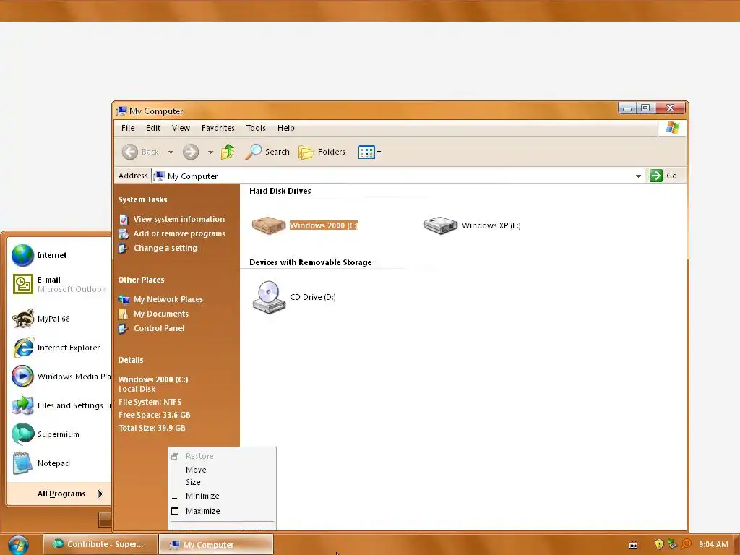Click the Hard Disk Drives group header
This screenshot has height=555, width=740.
tap(280, 191)
